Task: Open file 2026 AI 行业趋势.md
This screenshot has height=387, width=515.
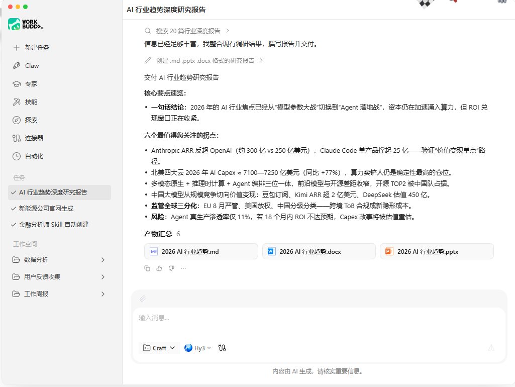Action: (201, 251)
